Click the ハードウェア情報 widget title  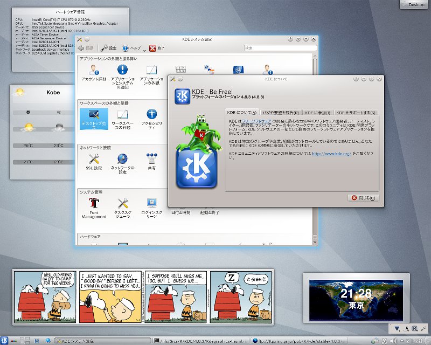[x=70, y=12]
